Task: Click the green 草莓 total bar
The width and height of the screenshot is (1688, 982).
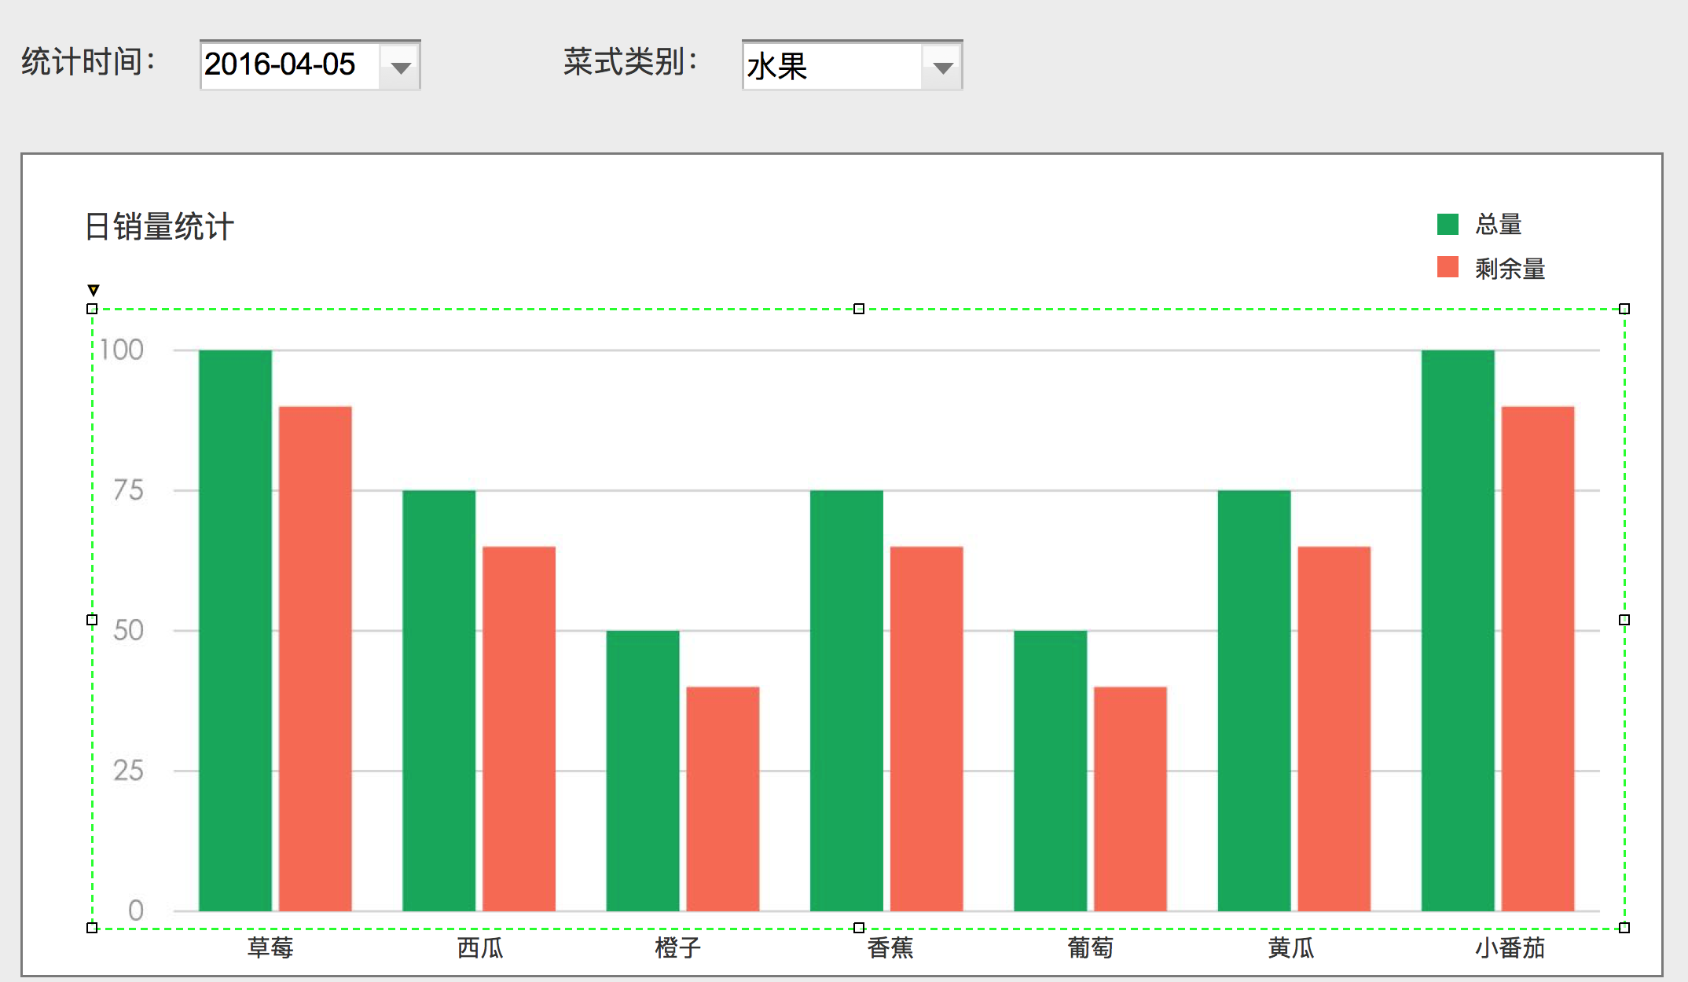Action: click(x=235, y=628)
